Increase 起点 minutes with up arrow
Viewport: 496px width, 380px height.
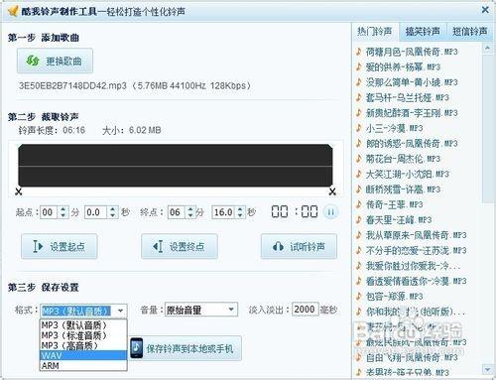(x=63, y=208)
